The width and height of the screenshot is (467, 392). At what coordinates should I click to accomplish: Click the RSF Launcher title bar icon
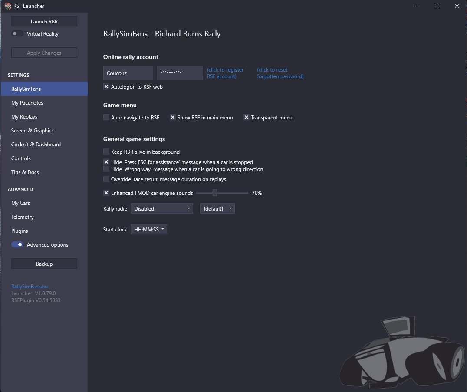(7, 6)
